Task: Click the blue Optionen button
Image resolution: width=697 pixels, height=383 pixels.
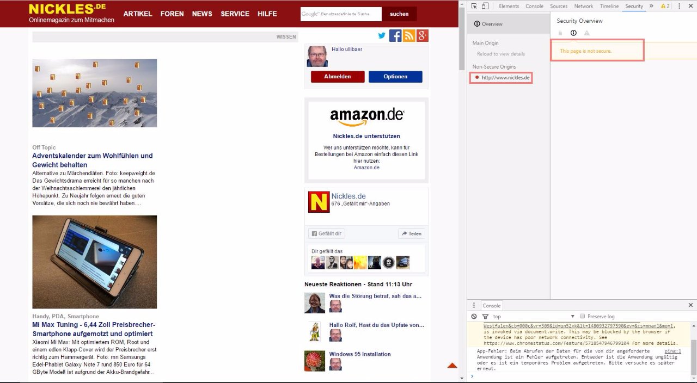Action: 395,77
